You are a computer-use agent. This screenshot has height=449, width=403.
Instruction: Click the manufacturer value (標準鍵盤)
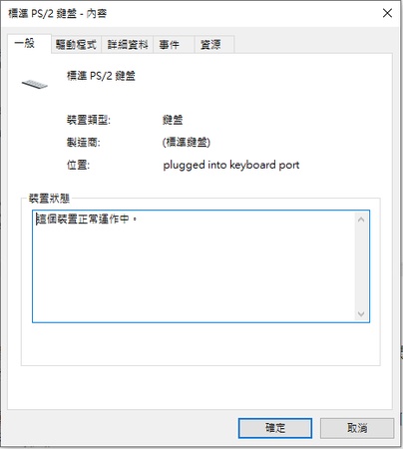[x=187, y=143]
